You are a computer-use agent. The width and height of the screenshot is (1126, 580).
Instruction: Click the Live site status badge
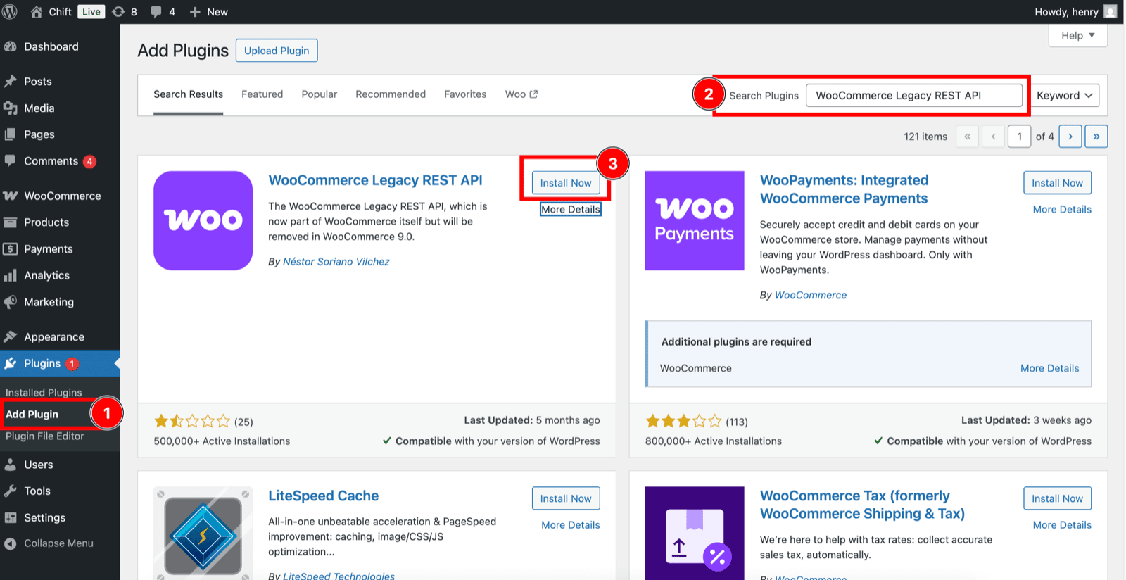91,12
